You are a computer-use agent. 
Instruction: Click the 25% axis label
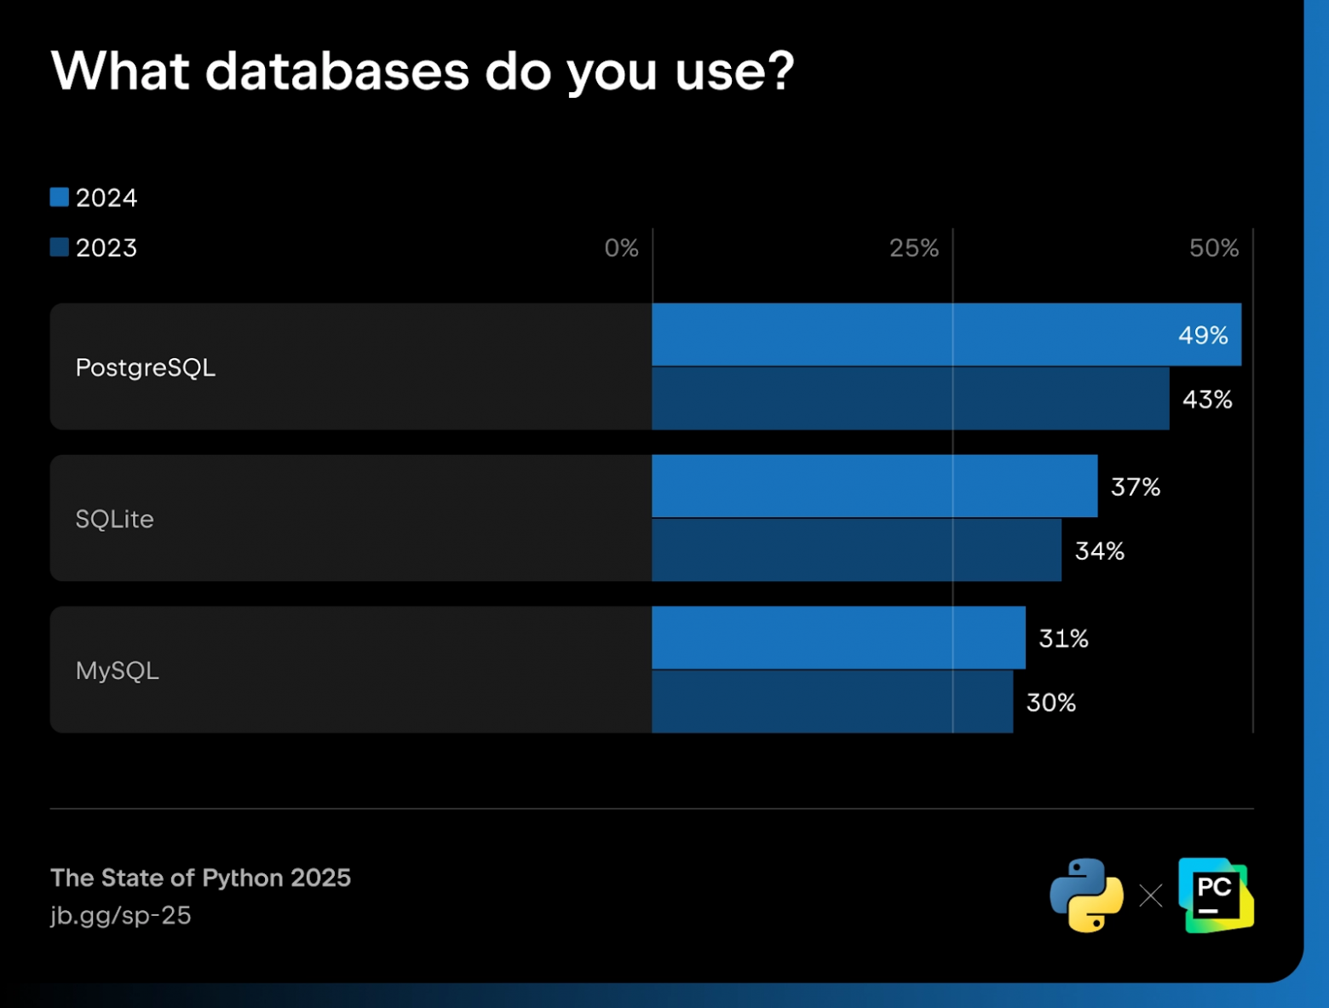(914, 248)
